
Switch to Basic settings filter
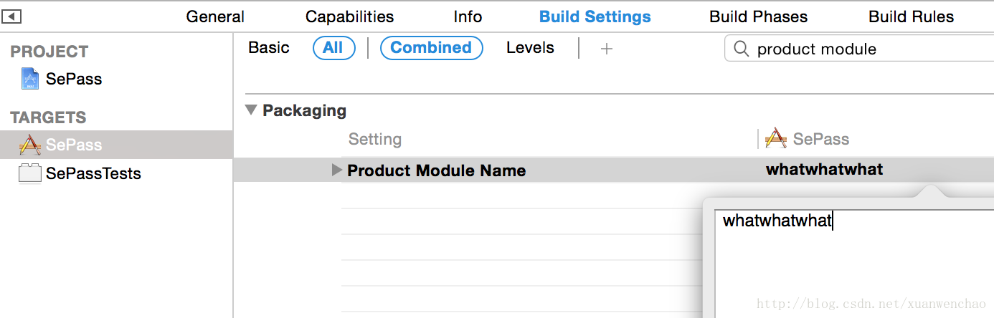click(x=269, y=48)
